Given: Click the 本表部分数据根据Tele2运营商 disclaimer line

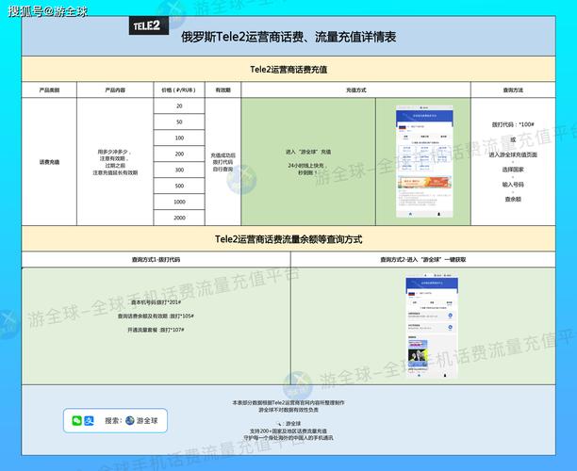Looking at the screenshot, I should 288,402.
